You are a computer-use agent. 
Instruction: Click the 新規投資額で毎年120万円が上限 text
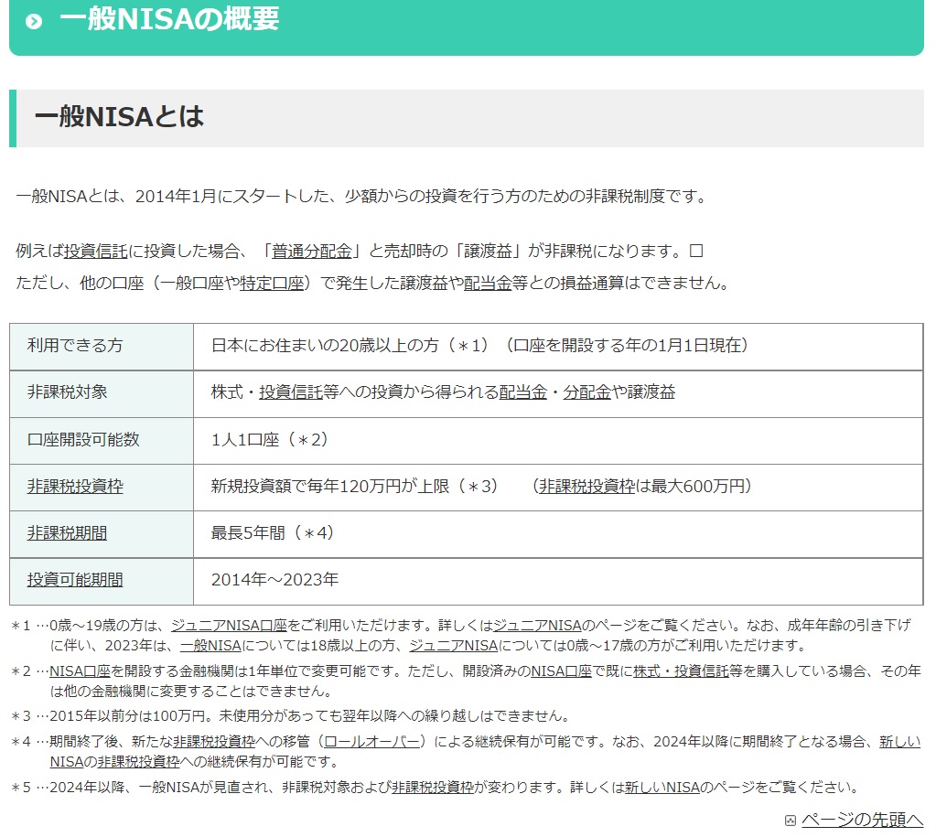(330, 487)
